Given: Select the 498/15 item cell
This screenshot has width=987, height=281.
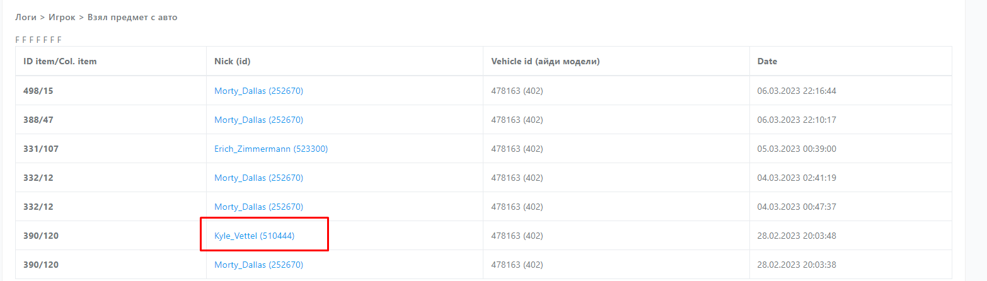Looking at the screenshot, I should click(x=38, y=91).
